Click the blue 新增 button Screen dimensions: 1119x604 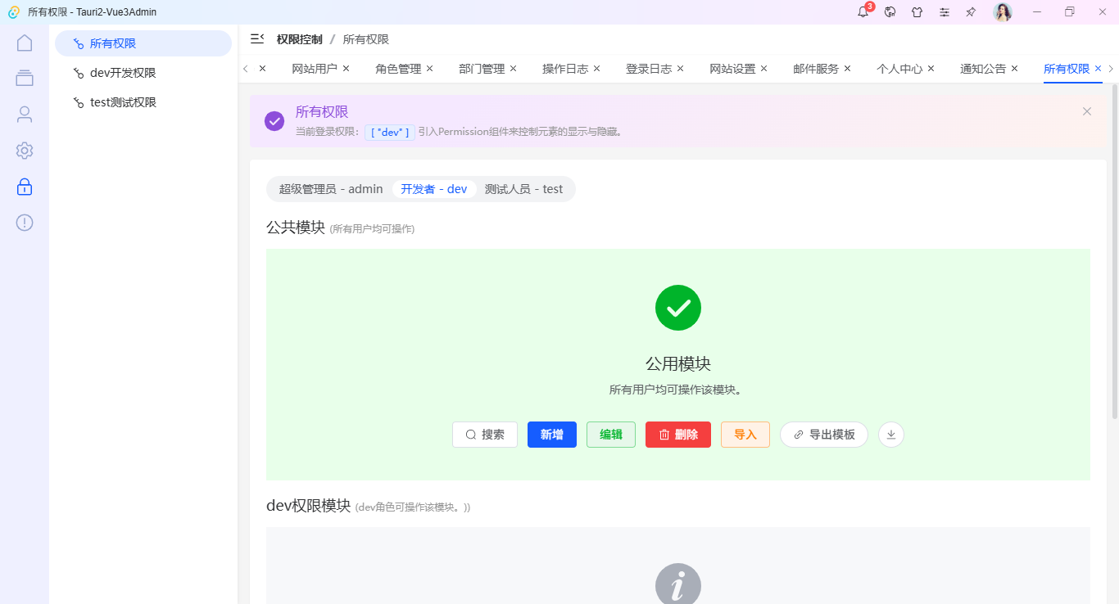(x=551, y=435)
